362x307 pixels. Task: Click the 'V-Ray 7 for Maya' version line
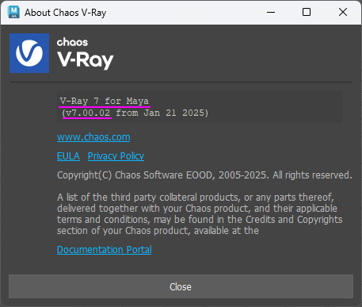tap(105, 101)
